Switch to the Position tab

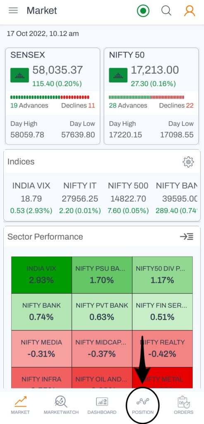tap(143, 405)
